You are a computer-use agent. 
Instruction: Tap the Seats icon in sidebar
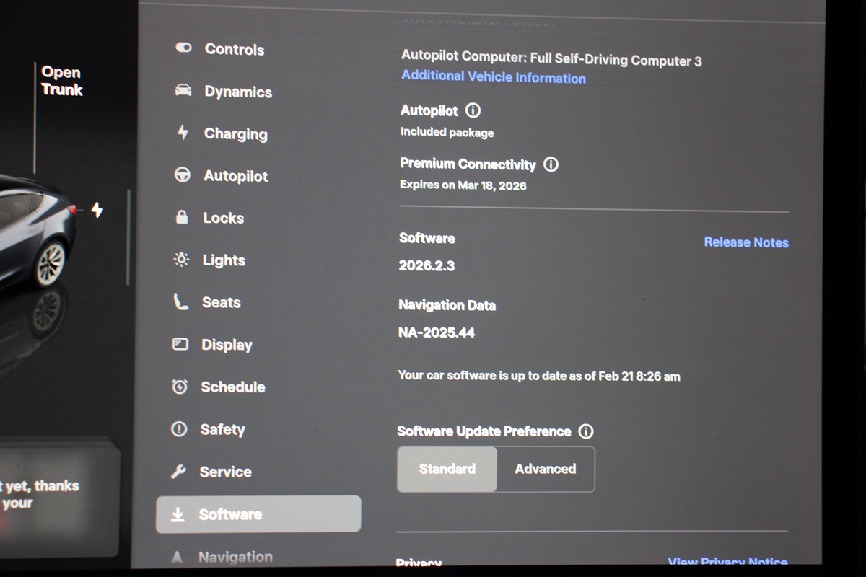pos(180,302)
